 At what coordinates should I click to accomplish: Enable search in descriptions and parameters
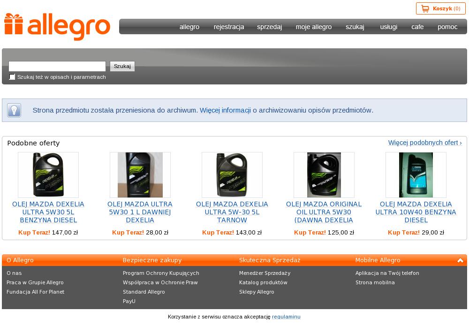click(12, 77)
